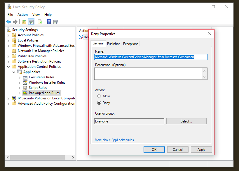This screenshot has height=171, width=239.
Task: Click the Local Policies folder icon
Action: [x=14, y=40]
